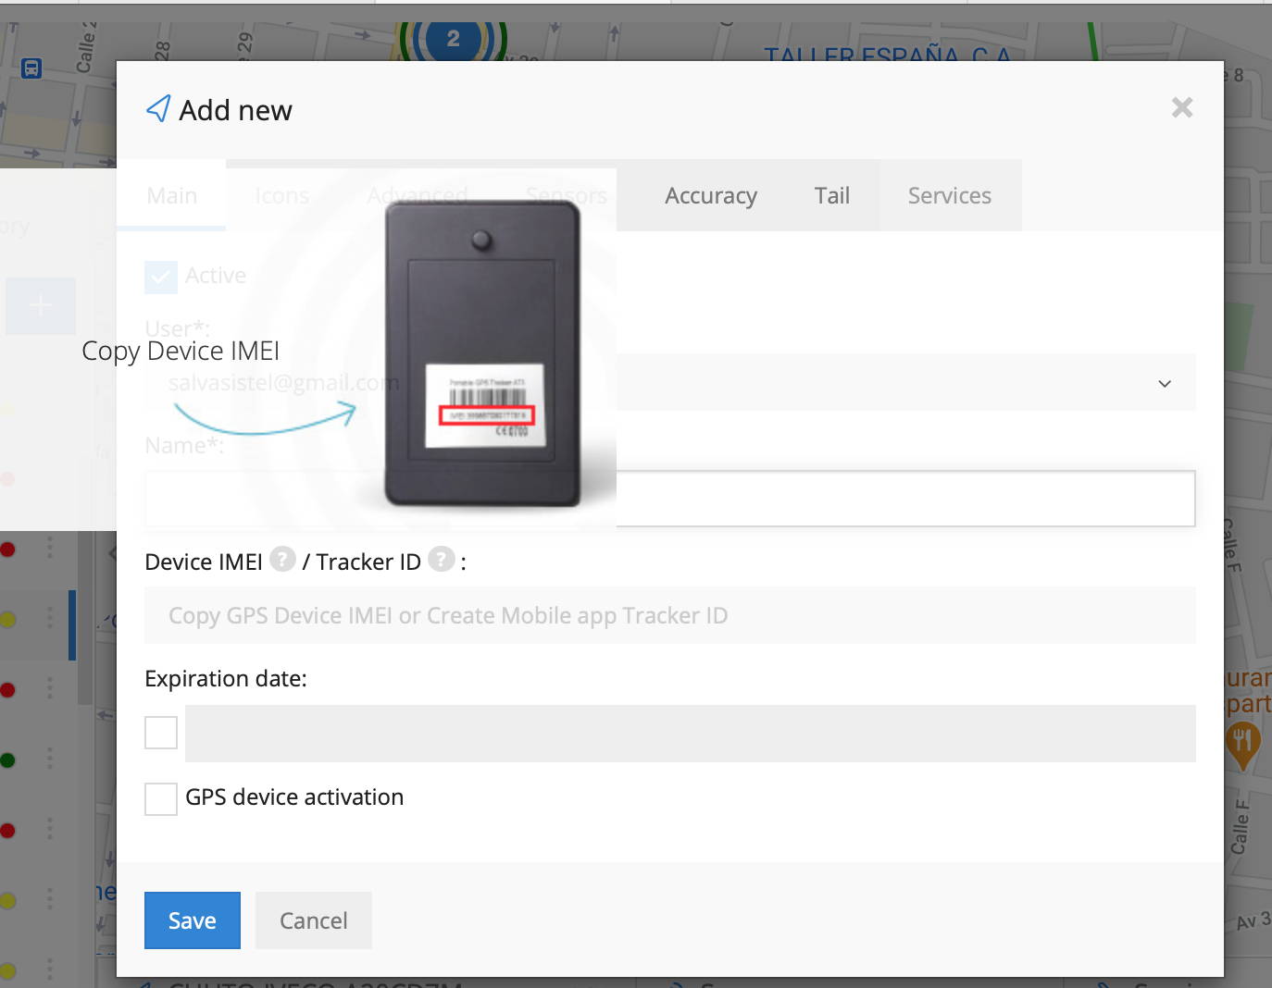This screenshot has width=1272, height=988.
Task: Open the Accuracy tab
Action: (710, 195)
